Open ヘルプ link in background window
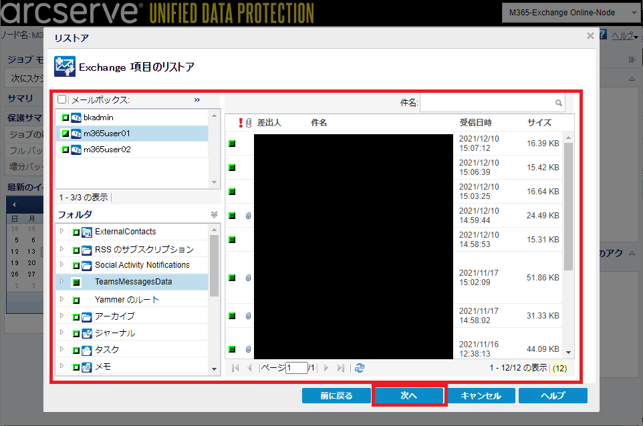Screen dimensions: 643x426 (x=623, y=36)
